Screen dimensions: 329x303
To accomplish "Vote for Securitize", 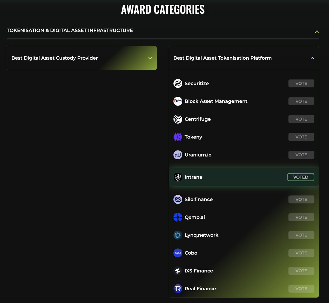I will pos(301,84).
